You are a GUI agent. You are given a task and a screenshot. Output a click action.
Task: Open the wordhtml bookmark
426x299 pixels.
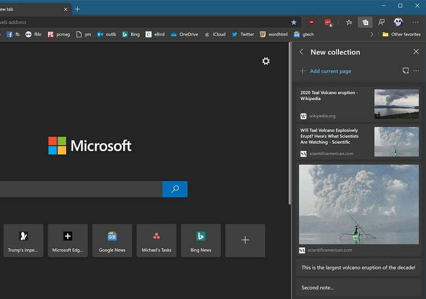pos(273,34)
